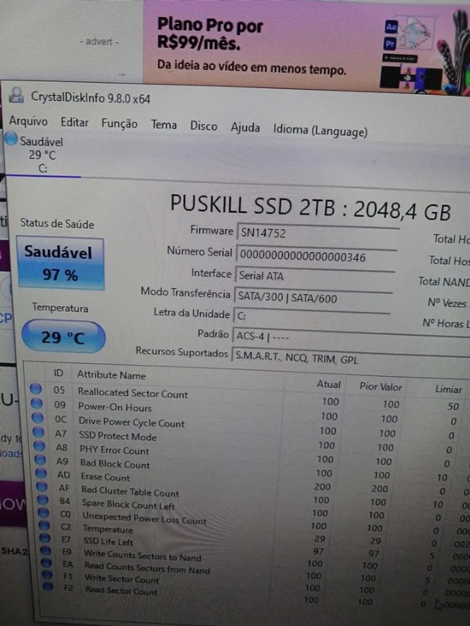Click the Reallocated Sector Count status icon

pyautogui.click(x=36, y=389)
